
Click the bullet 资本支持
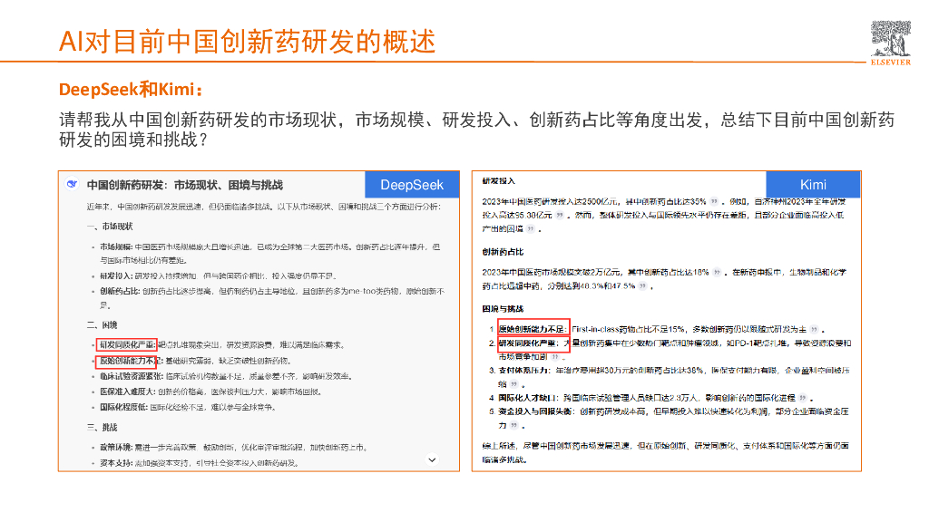pos(116,463)
